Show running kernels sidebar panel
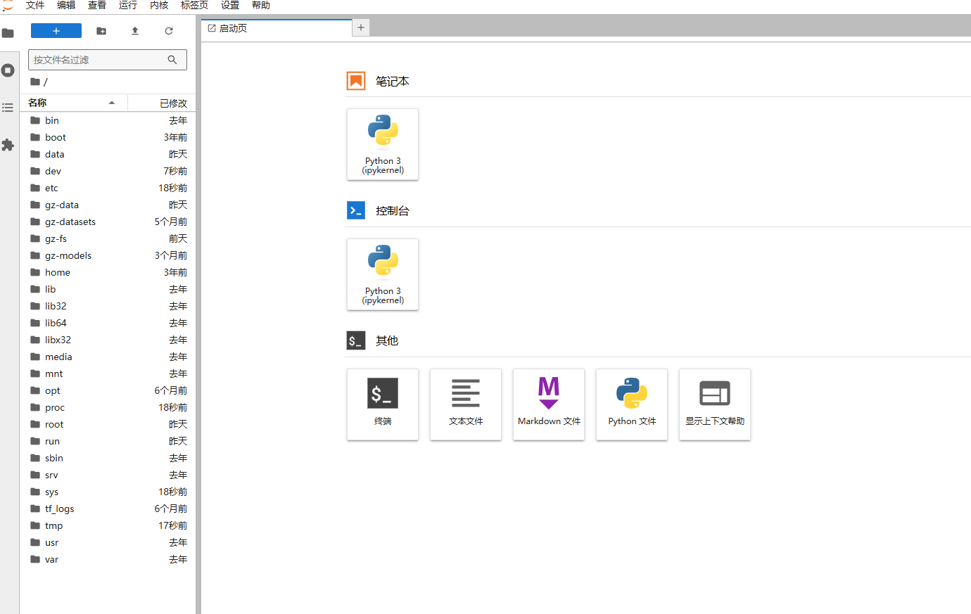 (x=8, y=70)
